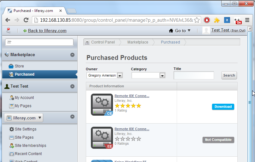Open the Owner dropdown Gregory Amerson
Viewport: 255px width, 162px height.
click(x=104, y=76)
